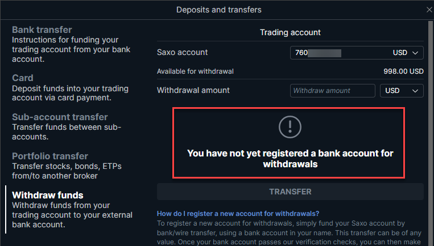The image size is (434, 246).
Task: Open the Saxo account number dropdown
Action: (357, 53)
